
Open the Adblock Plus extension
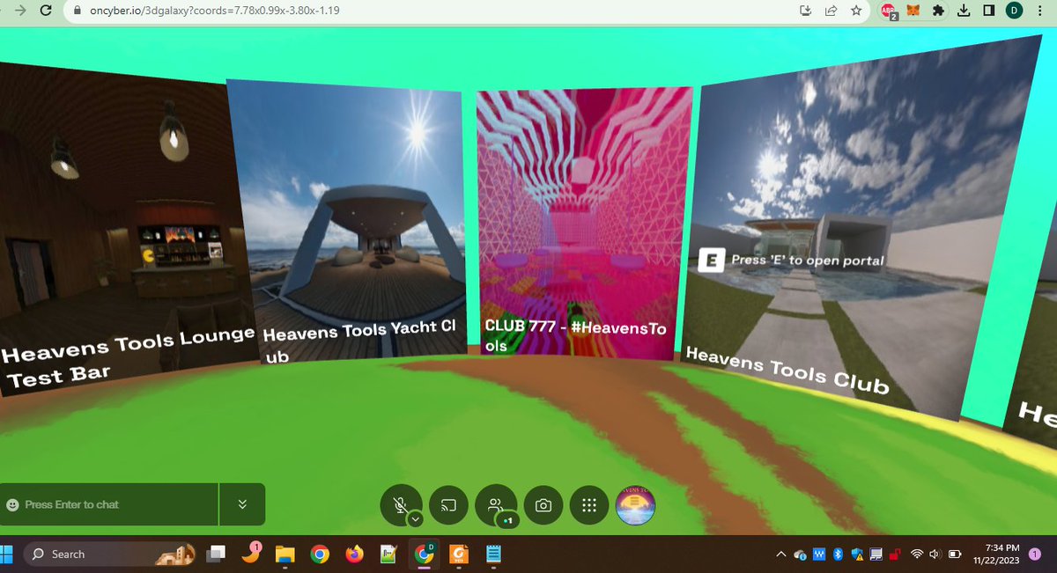(888, 11)
